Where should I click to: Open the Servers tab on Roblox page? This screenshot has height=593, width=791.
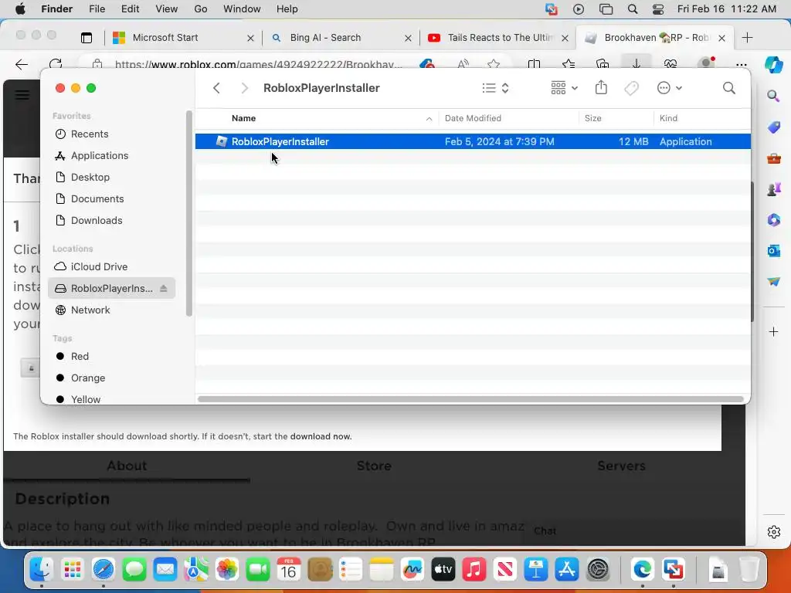[622, 466]
